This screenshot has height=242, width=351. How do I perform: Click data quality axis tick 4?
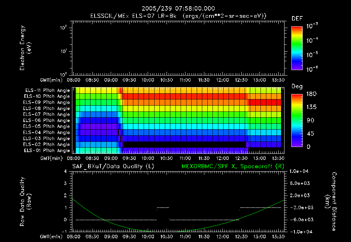65,171
